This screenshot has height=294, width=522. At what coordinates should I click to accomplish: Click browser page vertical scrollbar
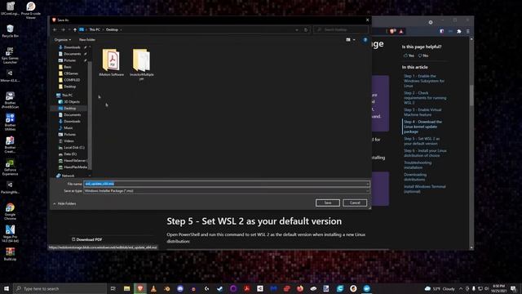pyautogui.click(x=471, y=96)
